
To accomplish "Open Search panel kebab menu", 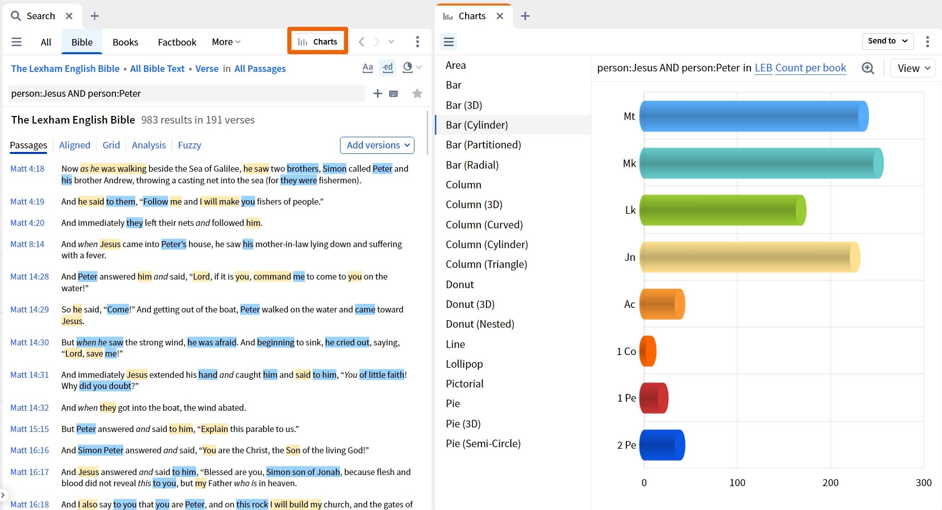I will coord(418,42).
